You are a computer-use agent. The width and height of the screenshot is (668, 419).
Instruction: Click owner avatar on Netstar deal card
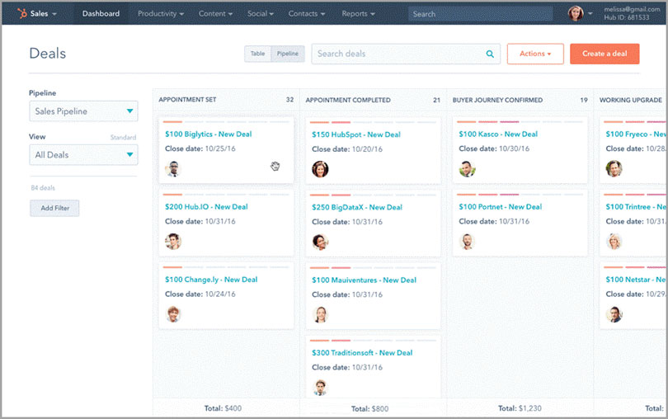click(x=614, y=314)
